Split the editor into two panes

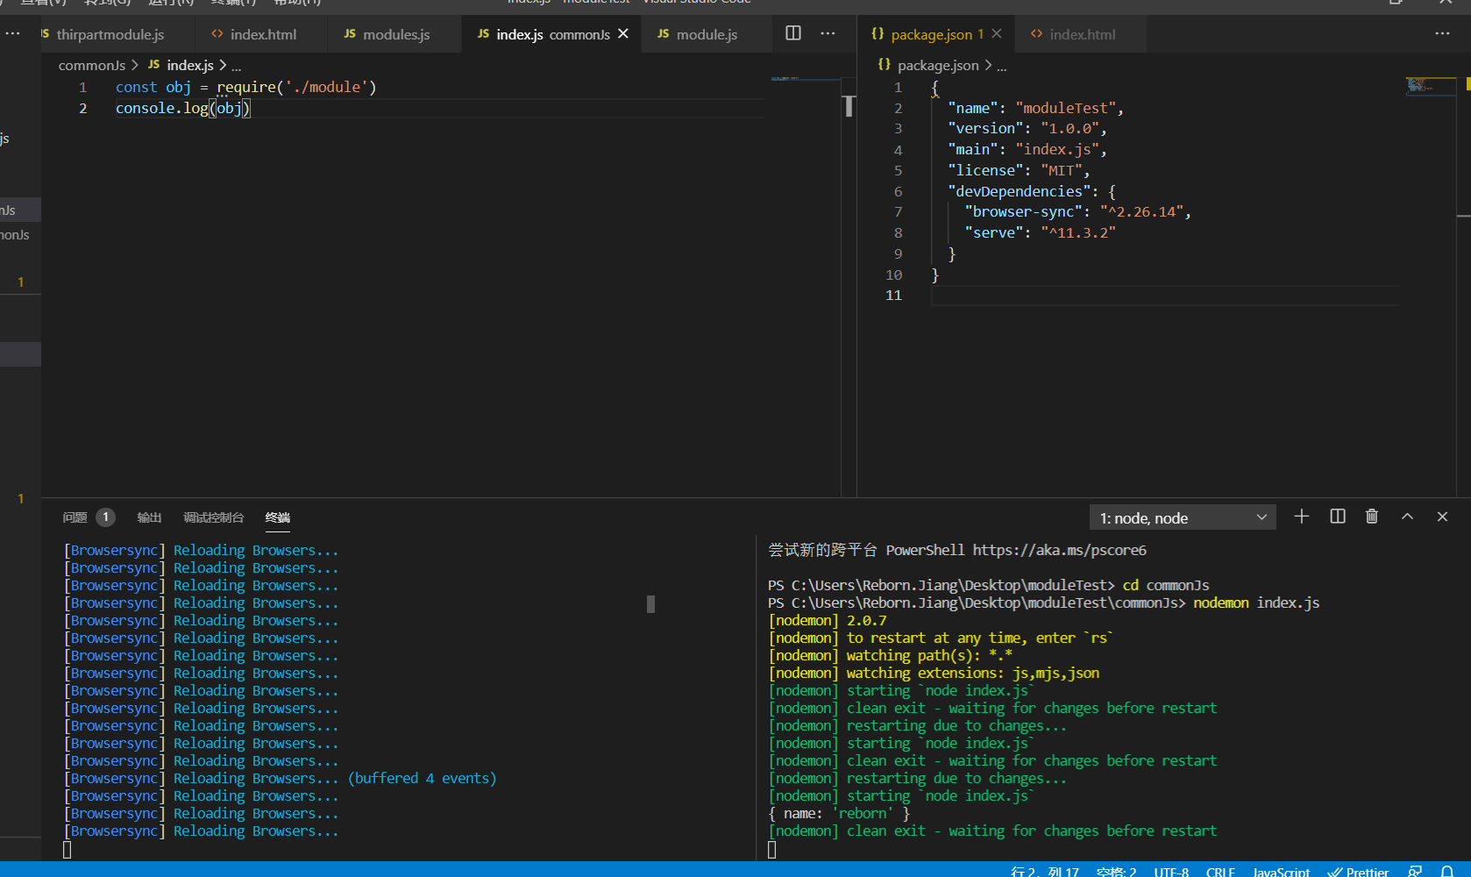coord(792,32)
